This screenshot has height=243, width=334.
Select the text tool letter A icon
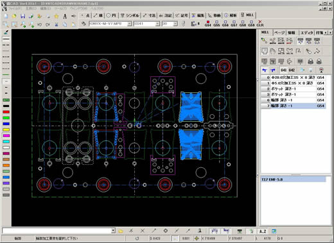point(65,16)
